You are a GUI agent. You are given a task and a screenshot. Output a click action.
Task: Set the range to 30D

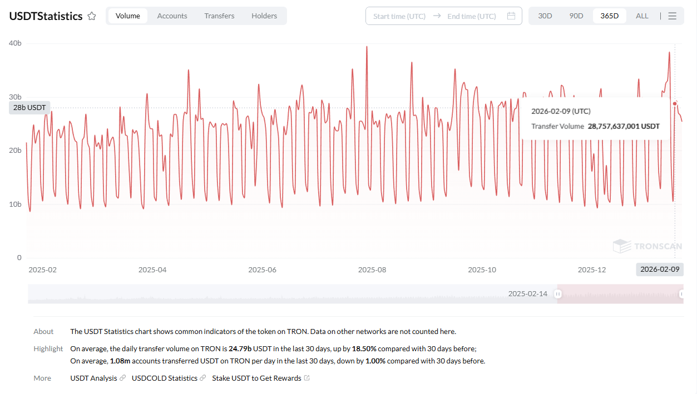pyautogui.click(x=545, y=16)
